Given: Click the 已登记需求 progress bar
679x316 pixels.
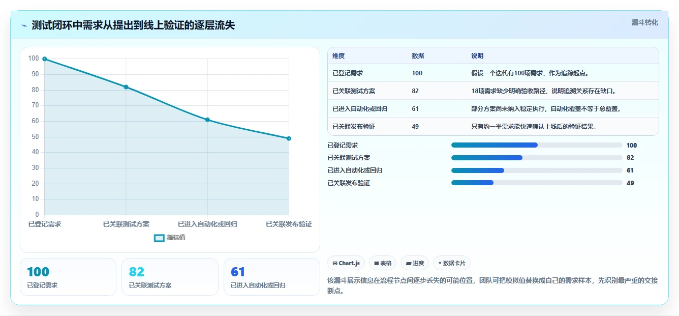Looking at the screenshot, I should click(537, 145).
